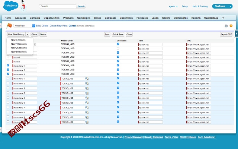Viewport: 238px width, 149px height.
Task: Collapse the left sidebar handle
Action: (1, 26)
